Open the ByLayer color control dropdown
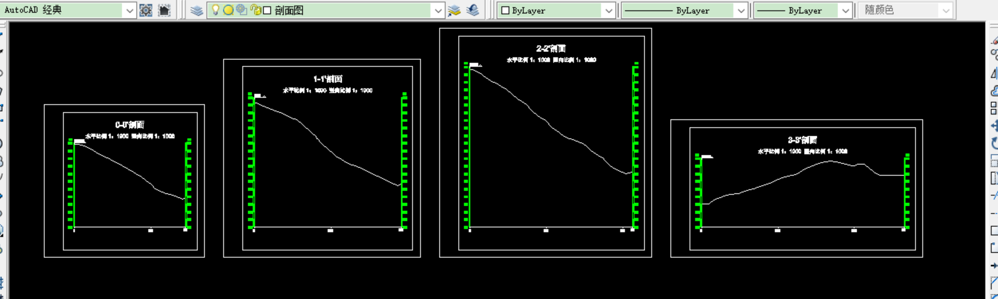This screenshot has width=998, height=299. (608, 10)
